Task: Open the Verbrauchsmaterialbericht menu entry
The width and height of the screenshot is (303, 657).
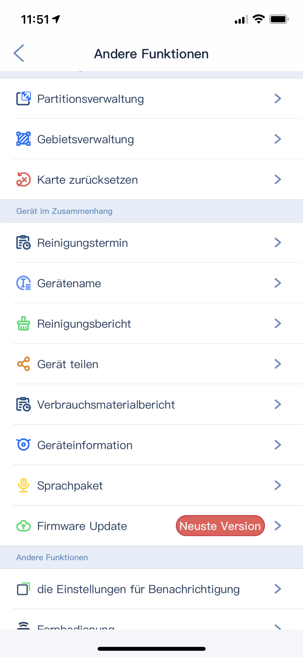Action: pos(106,405)
